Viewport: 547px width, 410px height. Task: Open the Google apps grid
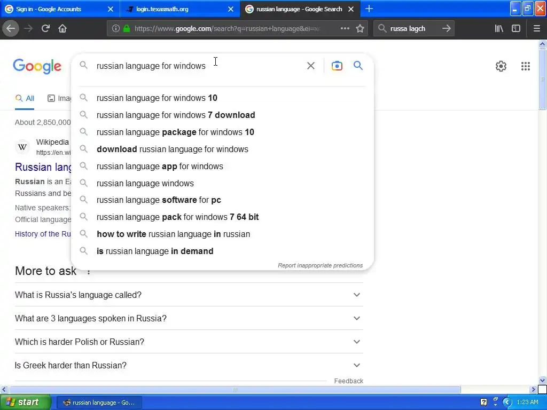[x=526, y=66]
